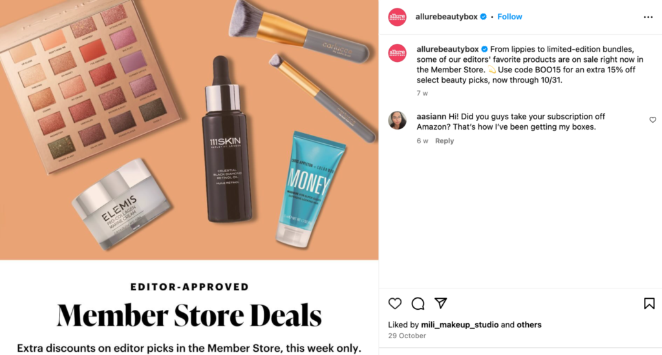Follow the allurebeautybox account

509,17
